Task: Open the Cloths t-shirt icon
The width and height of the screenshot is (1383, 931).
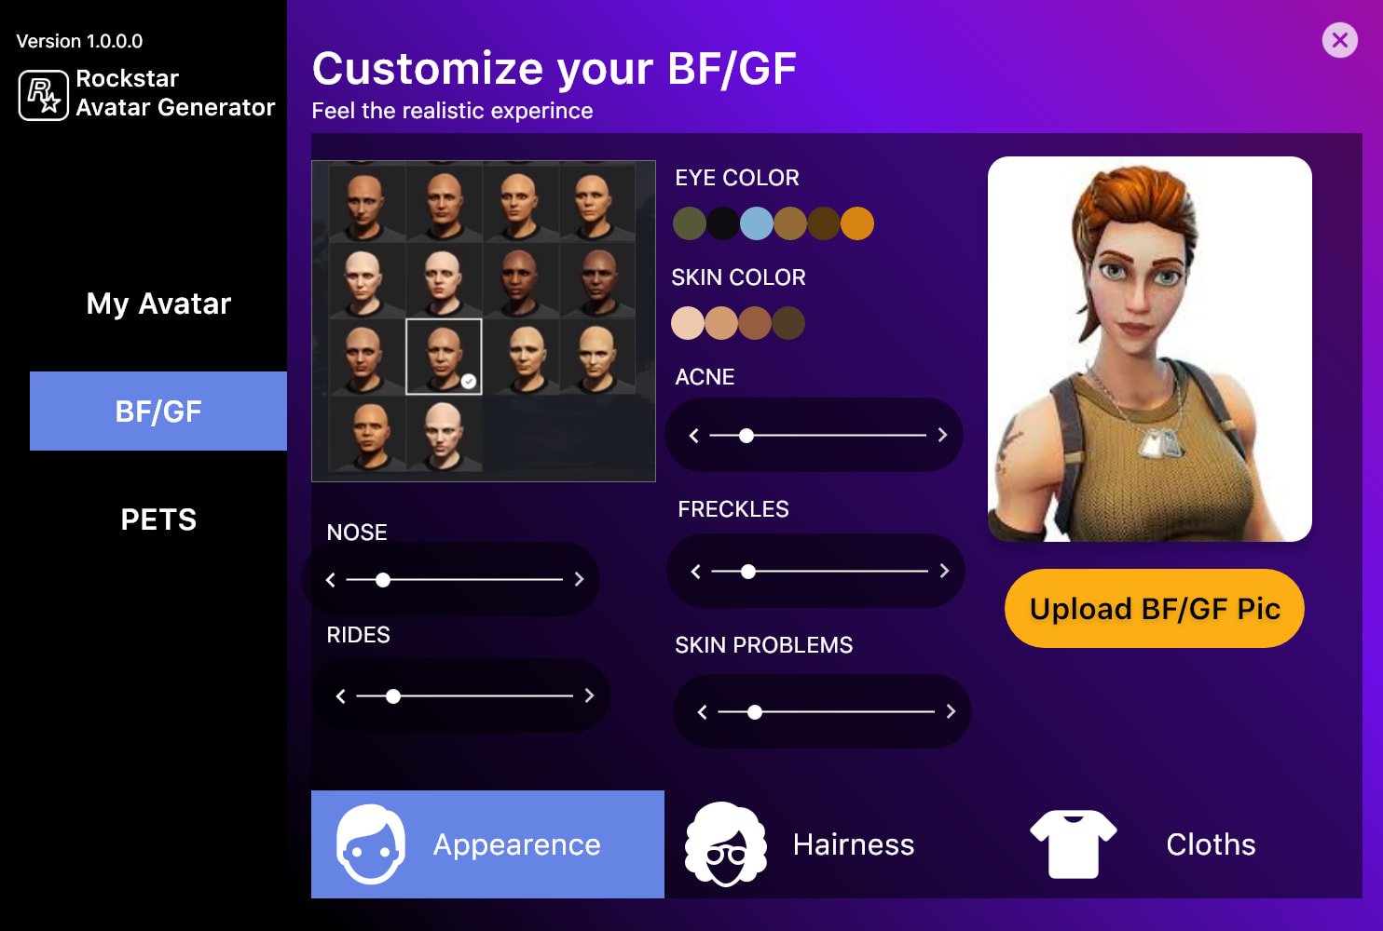Action: click(1073, 843)
